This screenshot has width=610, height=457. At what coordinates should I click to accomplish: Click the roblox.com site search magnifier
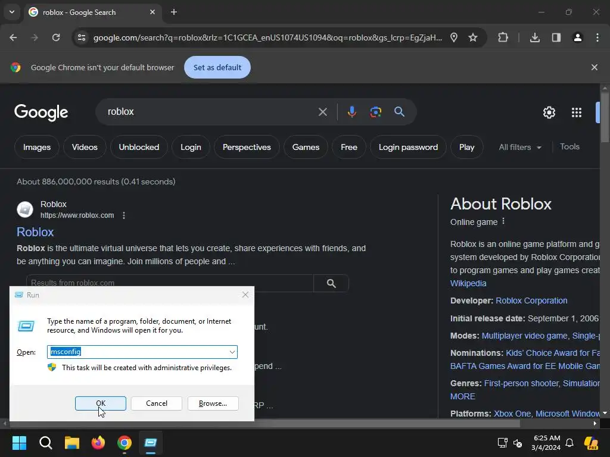pos(331,283)
